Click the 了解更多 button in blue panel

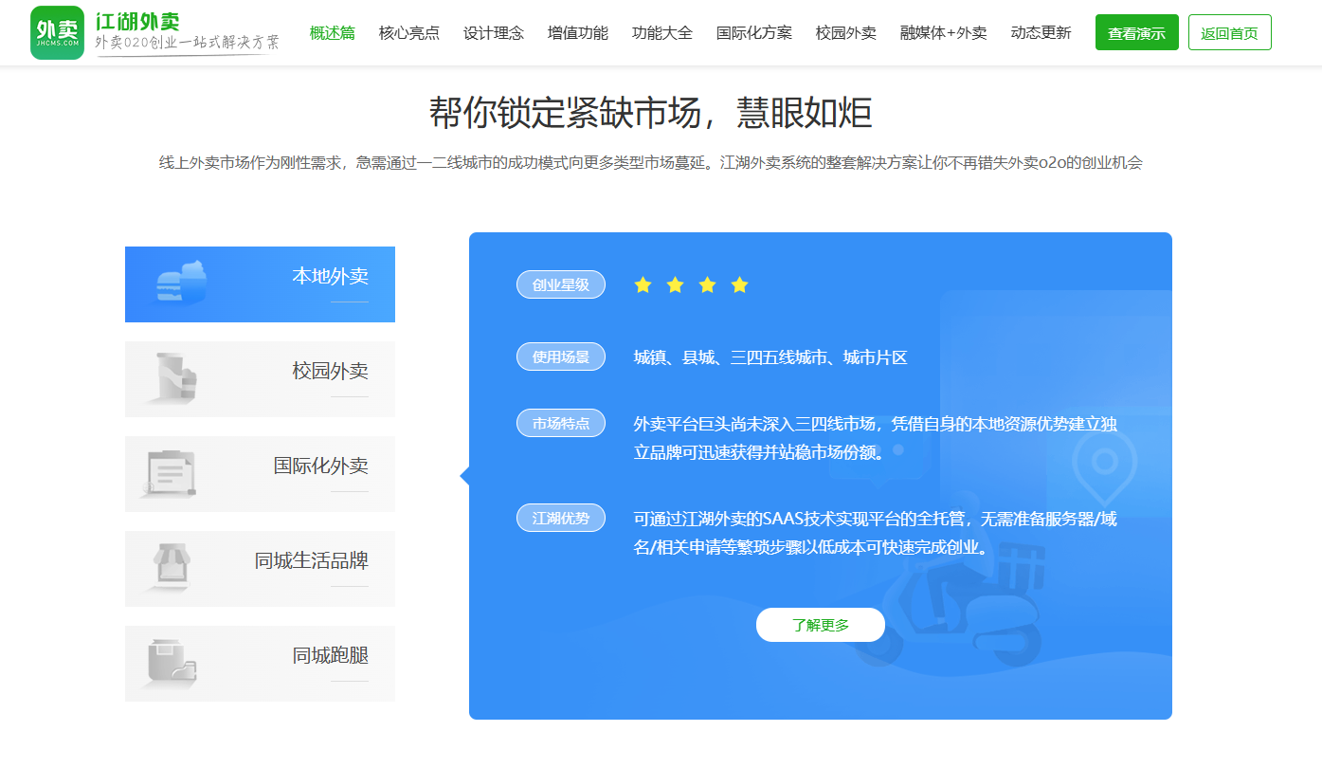(x=820, y=625)
